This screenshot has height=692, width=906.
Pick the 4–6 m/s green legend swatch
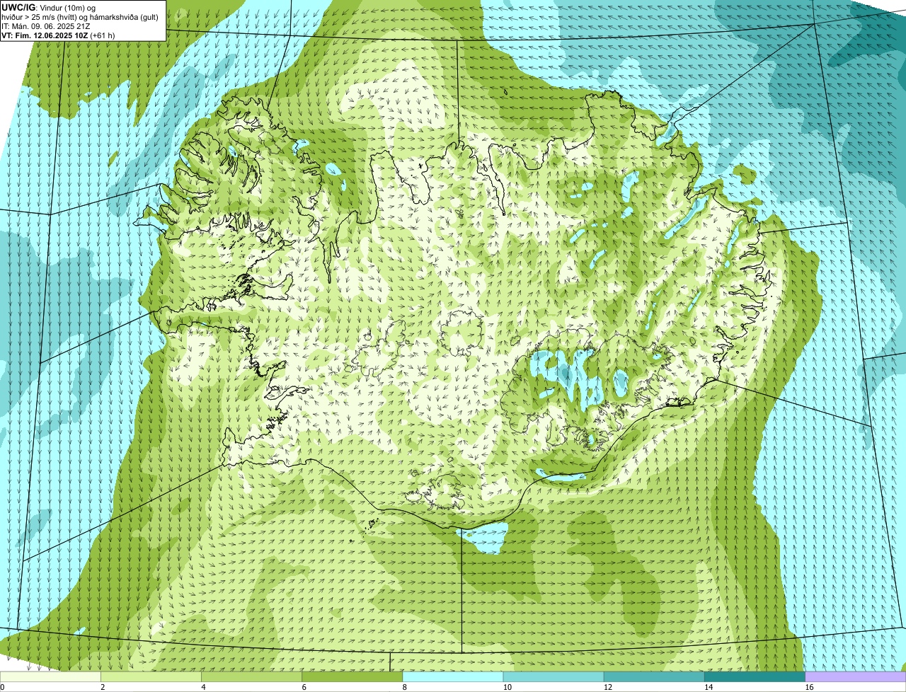tap(251, 676)
